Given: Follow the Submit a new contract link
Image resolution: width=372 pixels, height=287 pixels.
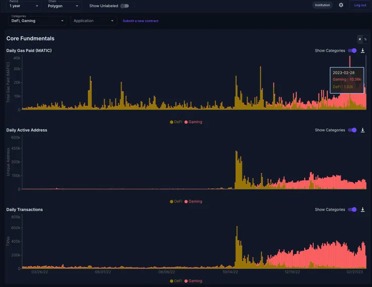Looking at the screenshot, I should tap(140, 21).
